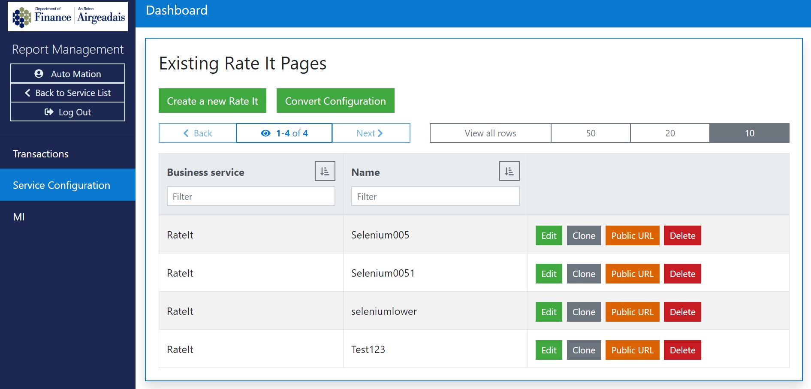The image size is (811, 389).
Task: Edit the Selenium005 rate it page
Action: click(549, 235)
